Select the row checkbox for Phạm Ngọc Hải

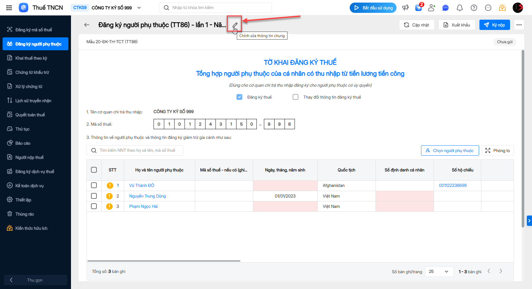pyautogui.click(x=94, y=206)
